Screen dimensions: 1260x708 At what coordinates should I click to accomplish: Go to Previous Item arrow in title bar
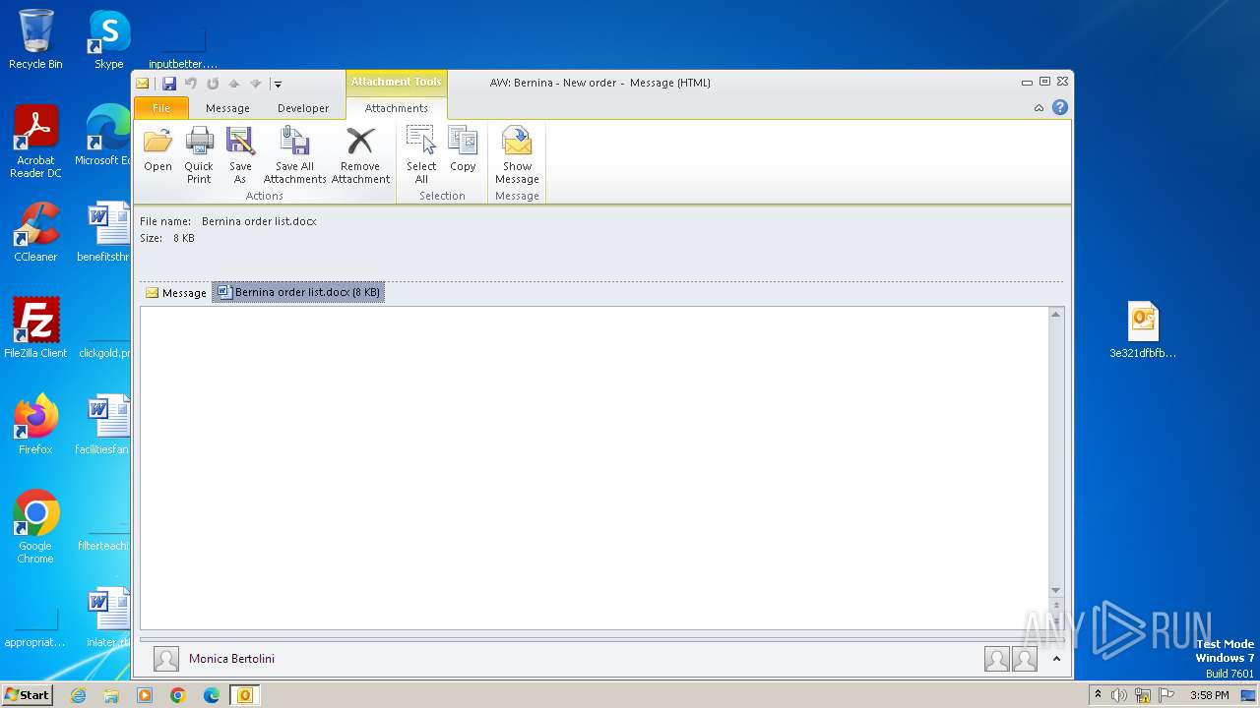click(234, 84)
